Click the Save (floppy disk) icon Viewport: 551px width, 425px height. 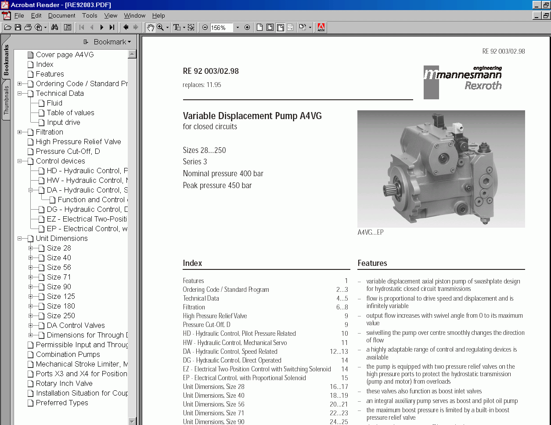[x=18, y=27]
